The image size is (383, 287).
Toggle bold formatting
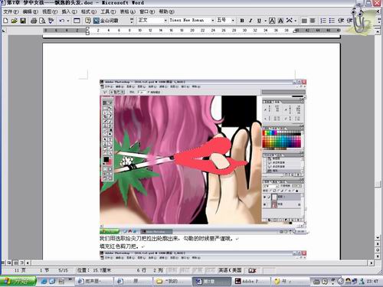tap(242, 21)
